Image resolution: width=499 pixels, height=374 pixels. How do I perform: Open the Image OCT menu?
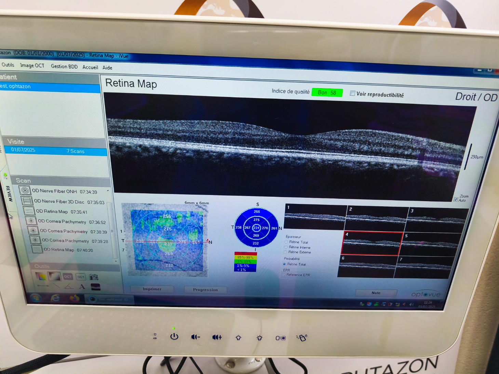32,65
